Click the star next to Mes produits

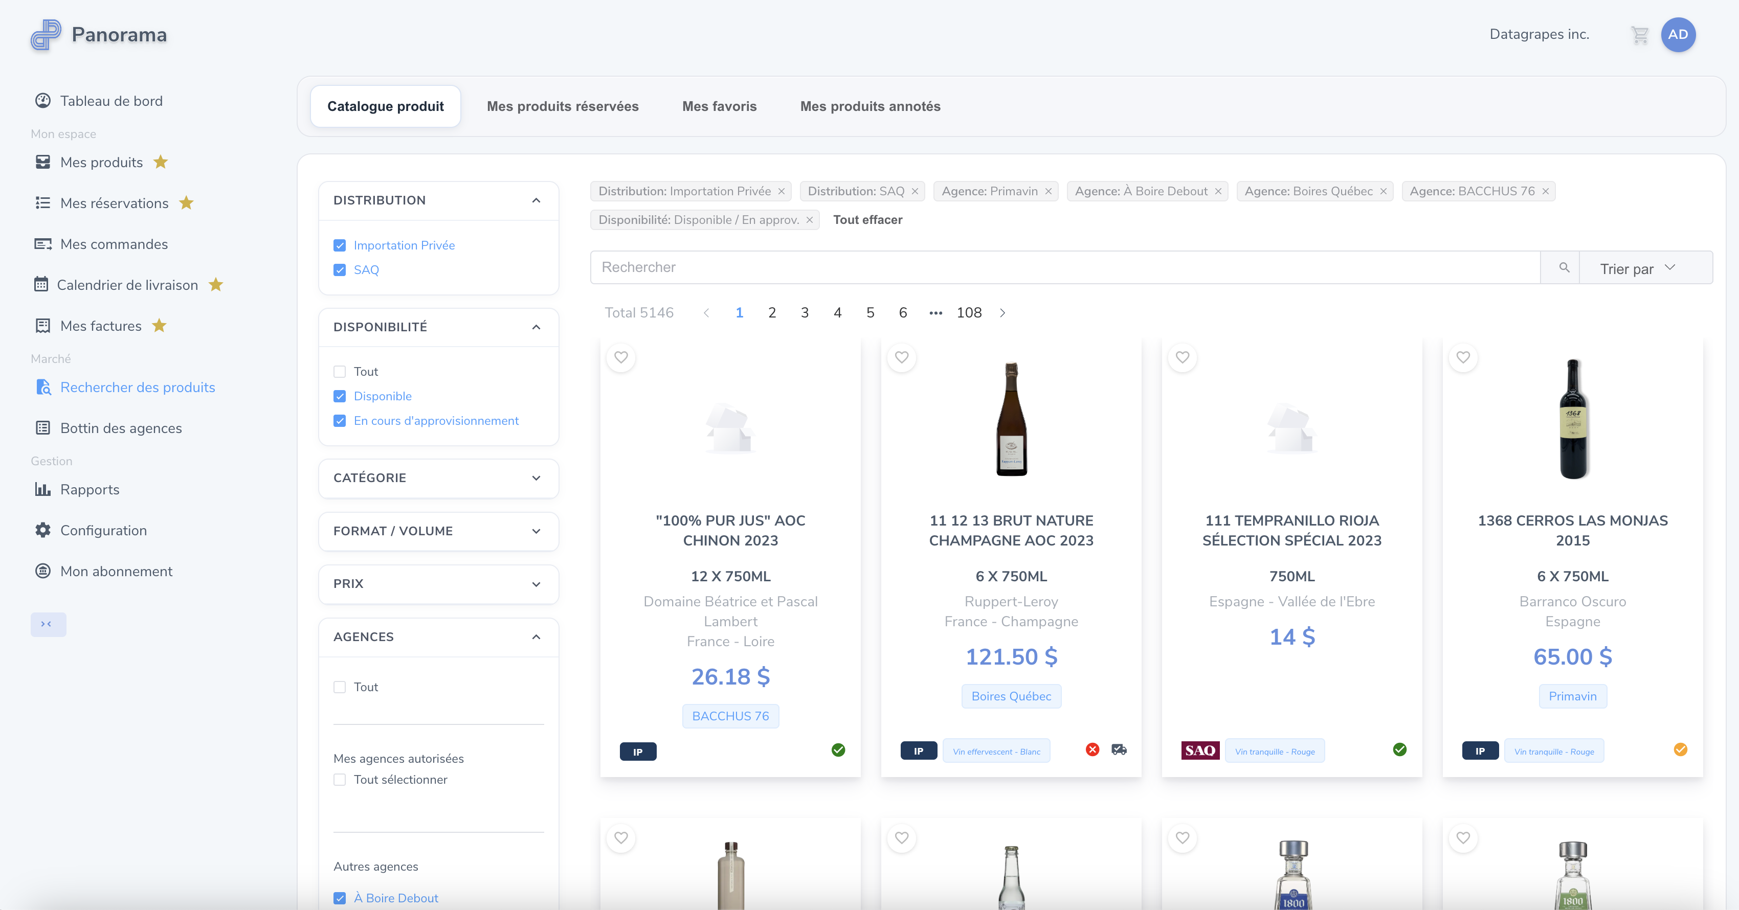pyautogui.click(x=161, y=162)
